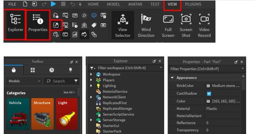Start Video Record

point(204,25)
